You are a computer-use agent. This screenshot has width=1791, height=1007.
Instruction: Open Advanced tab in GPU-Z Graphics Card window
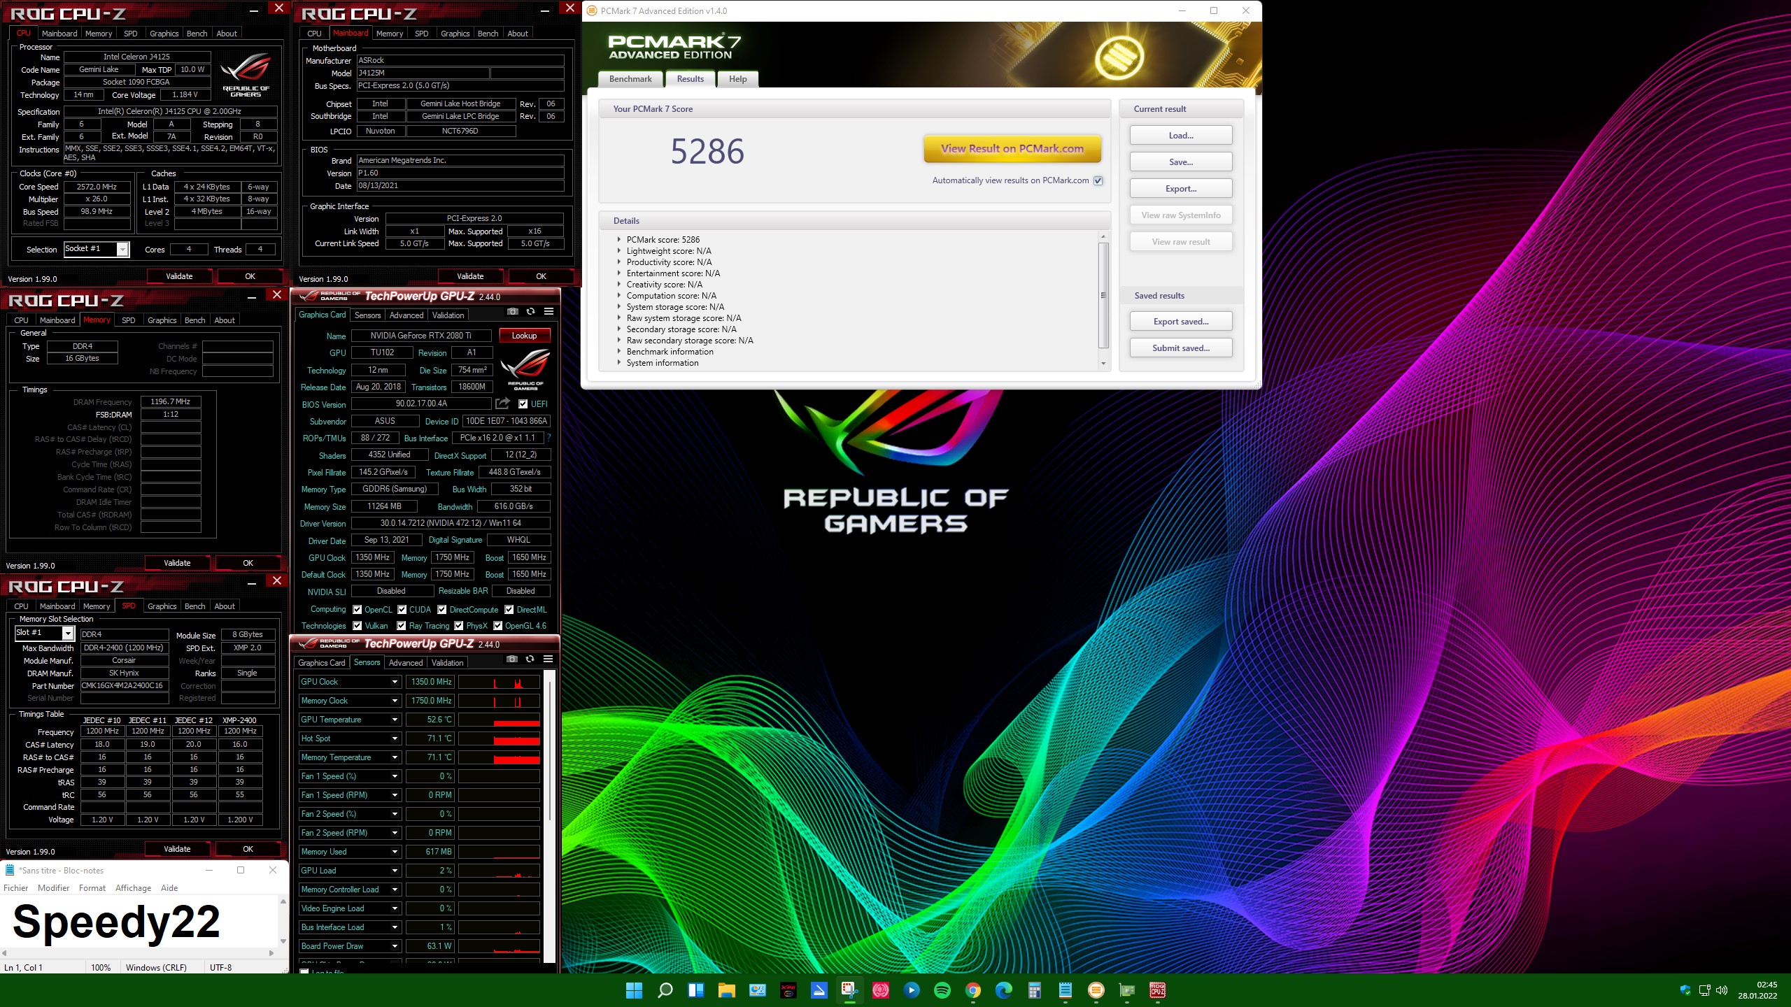(406, 315)
